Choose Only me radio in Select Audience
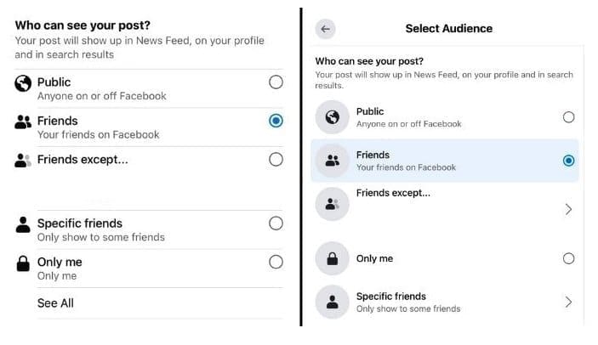Screen dimensions: 598x345 568,258
